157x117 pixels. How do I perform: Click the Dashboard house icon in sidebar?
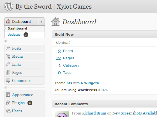[8, 21]
